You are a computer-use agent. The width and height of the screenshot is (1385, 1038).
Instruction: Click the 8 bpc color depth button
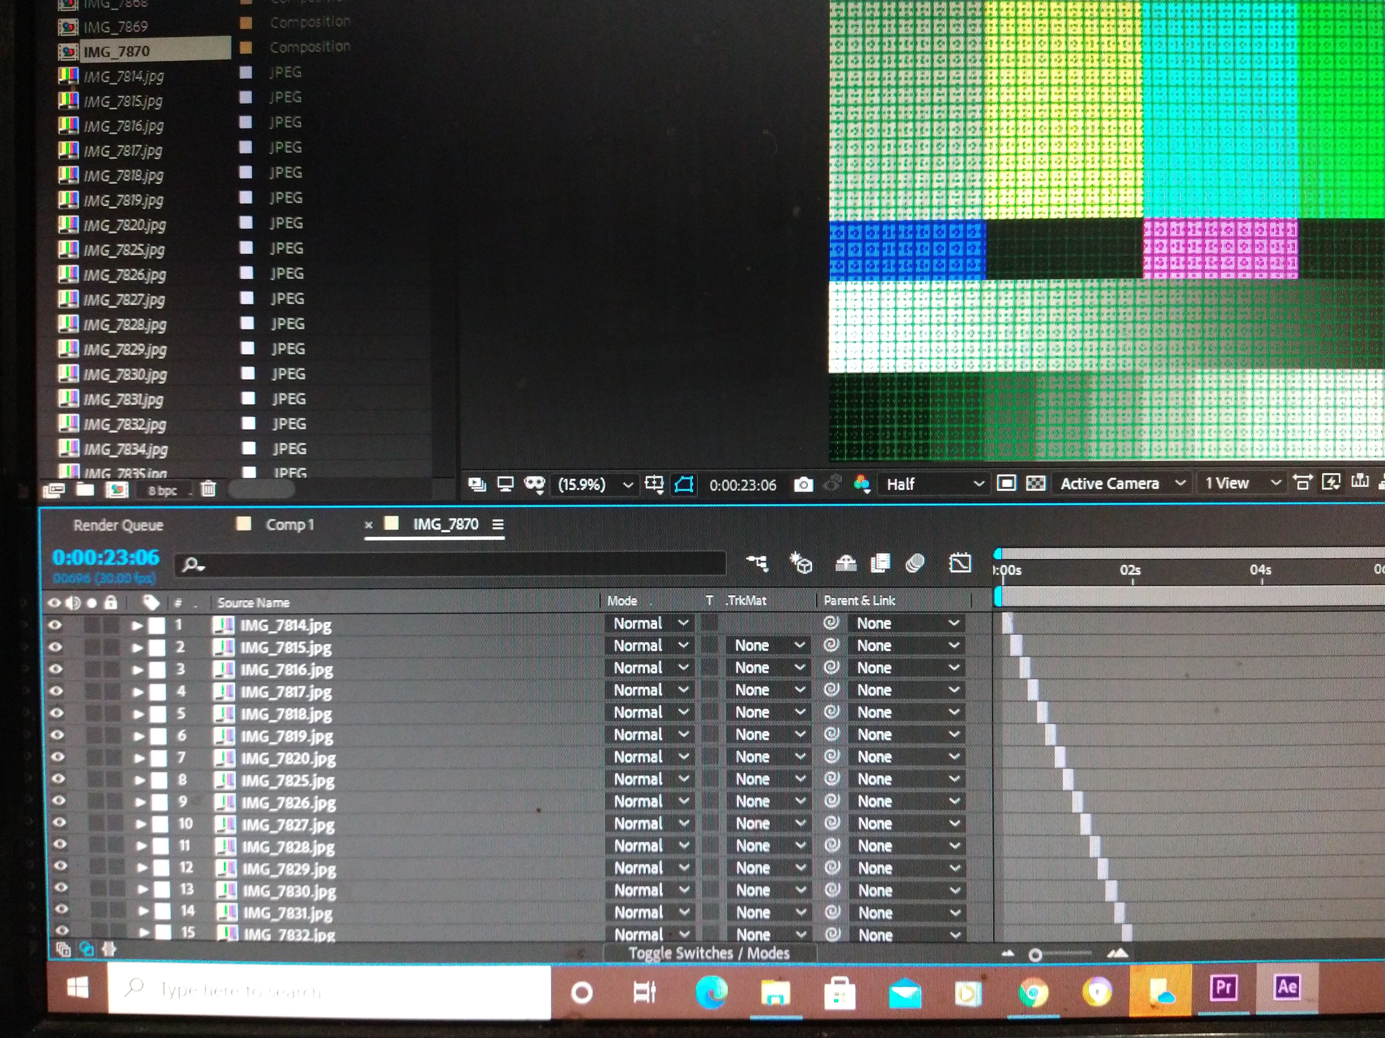[x=163, y=491]
